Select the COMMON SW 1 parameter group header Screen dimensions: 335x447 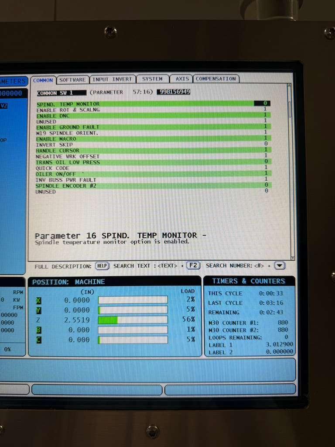[x=55, y=93]
